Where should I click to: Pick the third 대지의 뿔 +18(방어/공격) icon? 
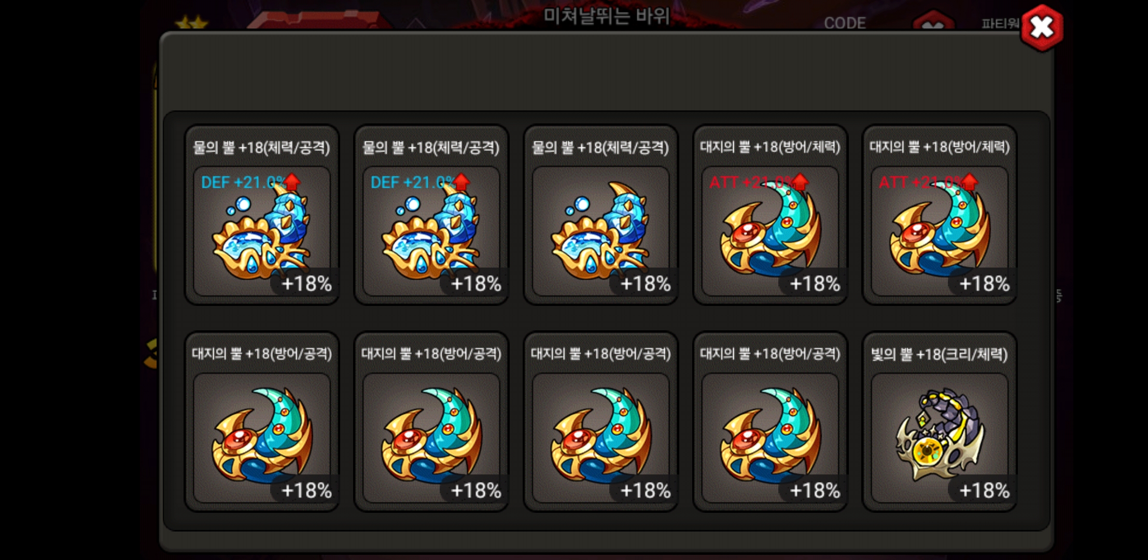[x=600, y=438]
